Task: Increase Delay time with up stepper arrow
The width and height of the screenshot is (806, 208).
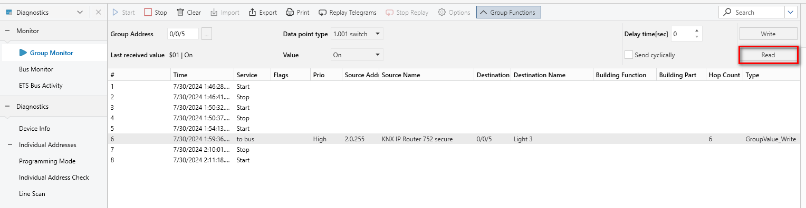Action: (x=697, y=31)
